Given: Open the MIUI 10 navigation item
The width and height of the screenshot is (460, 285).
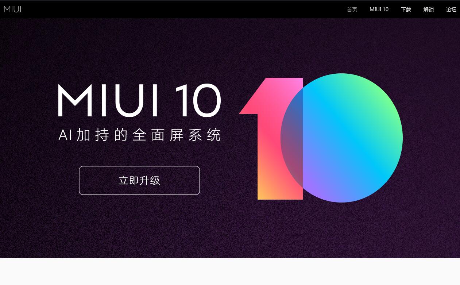Looking at the screenshot, I should click(x=379, y=9).
